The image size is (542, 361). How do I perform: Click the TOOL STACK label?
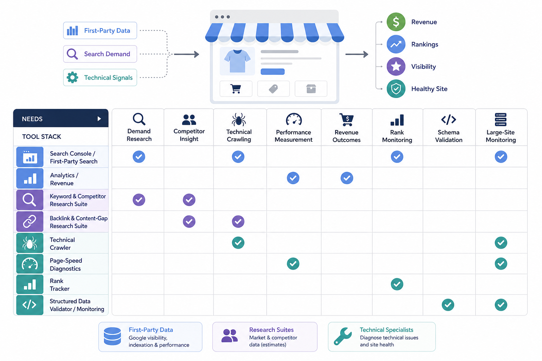pos(42,136)
